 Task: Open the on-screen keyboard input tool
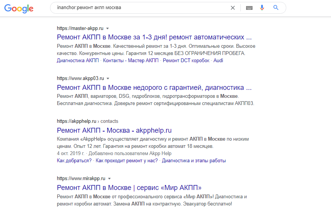[x=249, y=8]
